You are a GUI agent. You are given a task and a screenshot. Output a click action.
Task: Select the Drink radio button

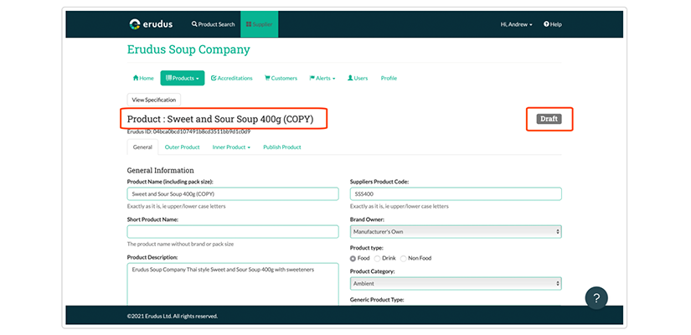coord(377,258)
